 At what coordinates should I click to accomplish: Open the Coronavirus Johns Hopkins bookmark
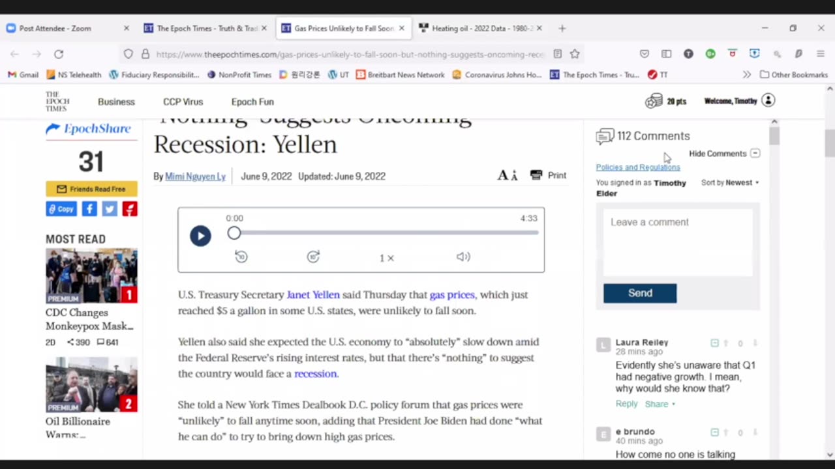(x=497, y=75)
